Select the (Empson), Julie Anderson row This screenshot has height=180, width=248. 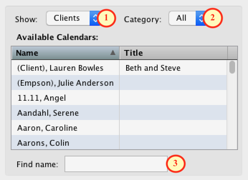119,82
